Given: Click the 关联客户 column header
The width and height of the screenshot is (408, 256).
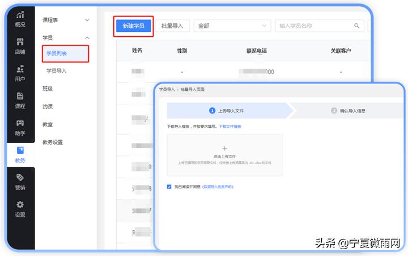Looking at the screenshot, I should click(341, 51).
